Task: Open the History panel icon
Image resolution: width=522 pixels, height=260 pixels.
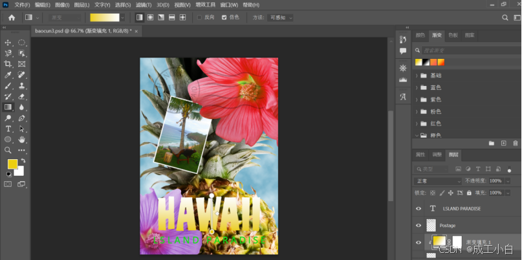Action: (403, 39)
